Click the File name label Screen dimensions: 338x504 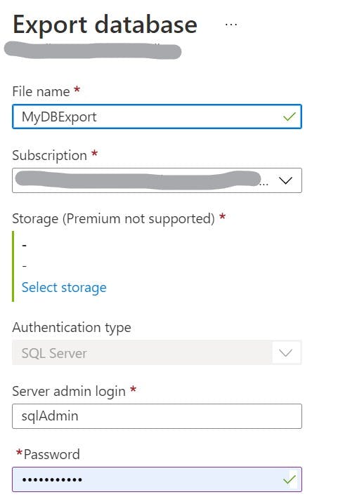41,92
